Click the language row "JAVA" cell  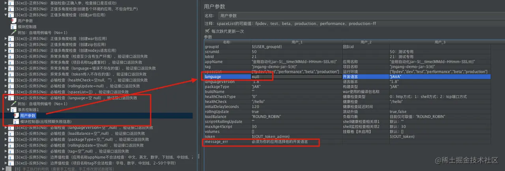(x=440, y=77)
